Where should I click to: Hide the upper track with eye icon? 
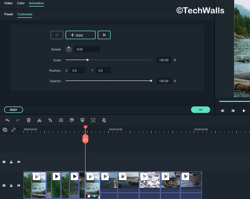[x=19, y=162]
